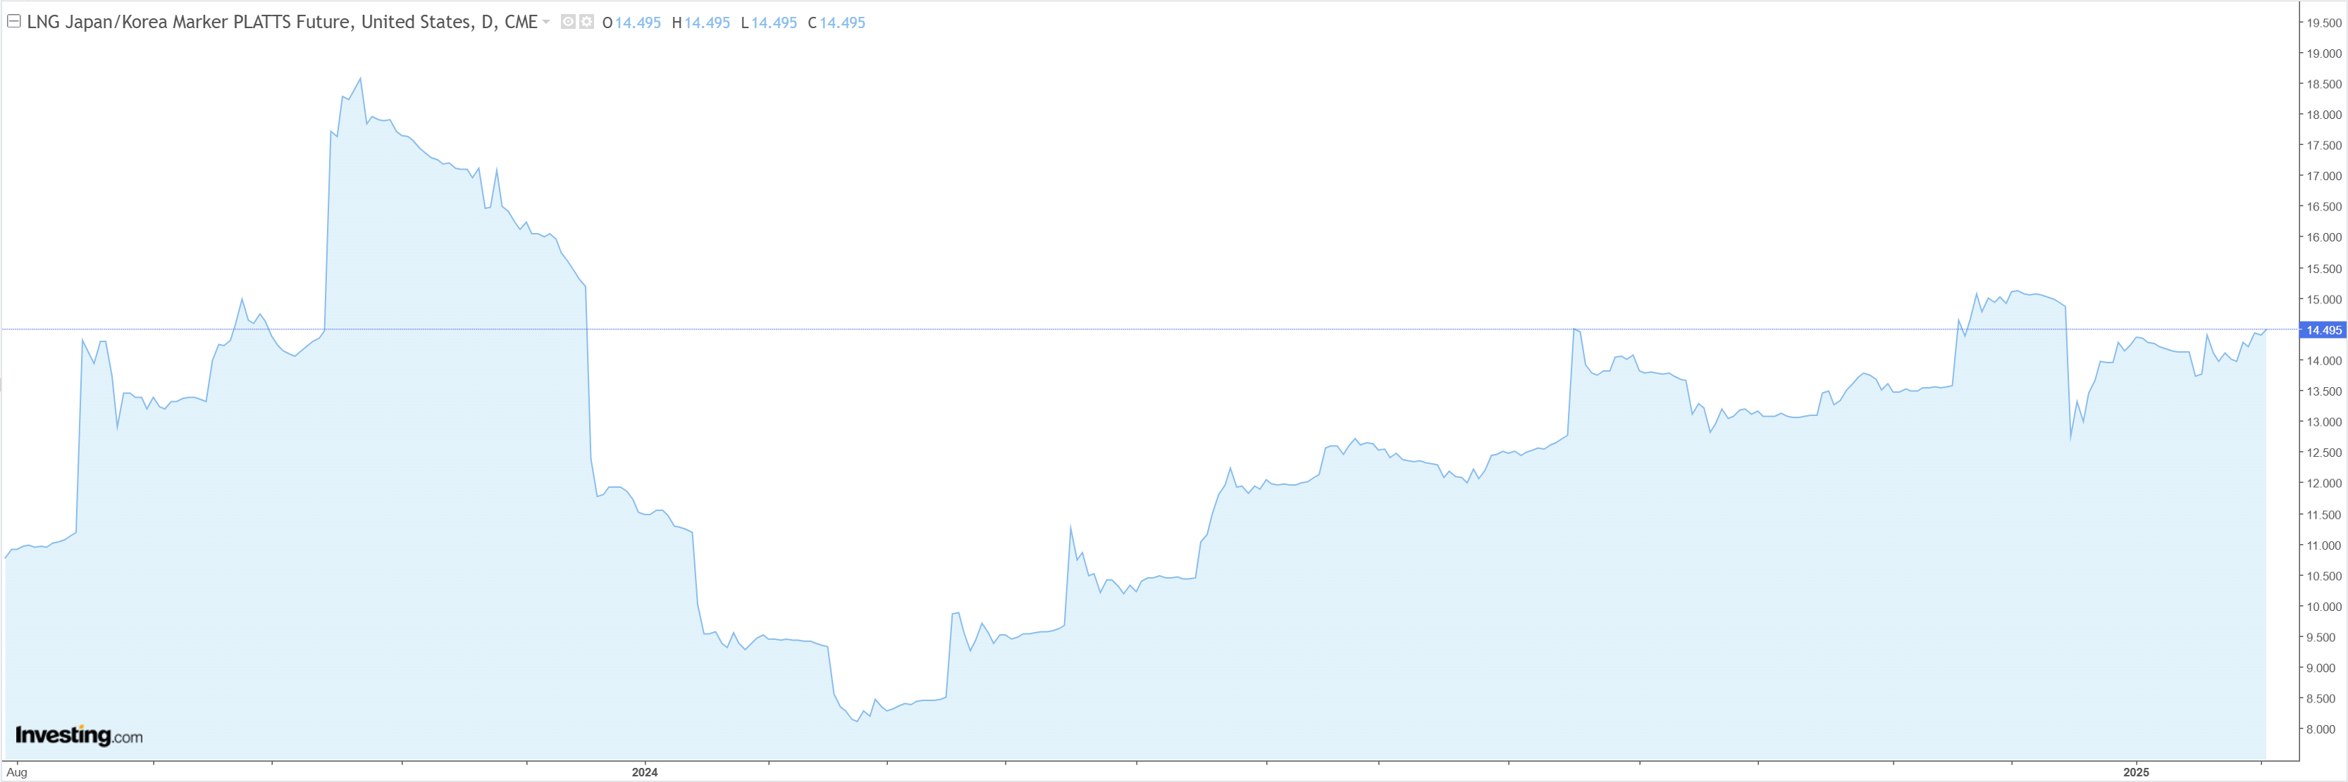Collapse the chart legend with the minus box
Screen dimensions: 2348x782
click(13, 21)
